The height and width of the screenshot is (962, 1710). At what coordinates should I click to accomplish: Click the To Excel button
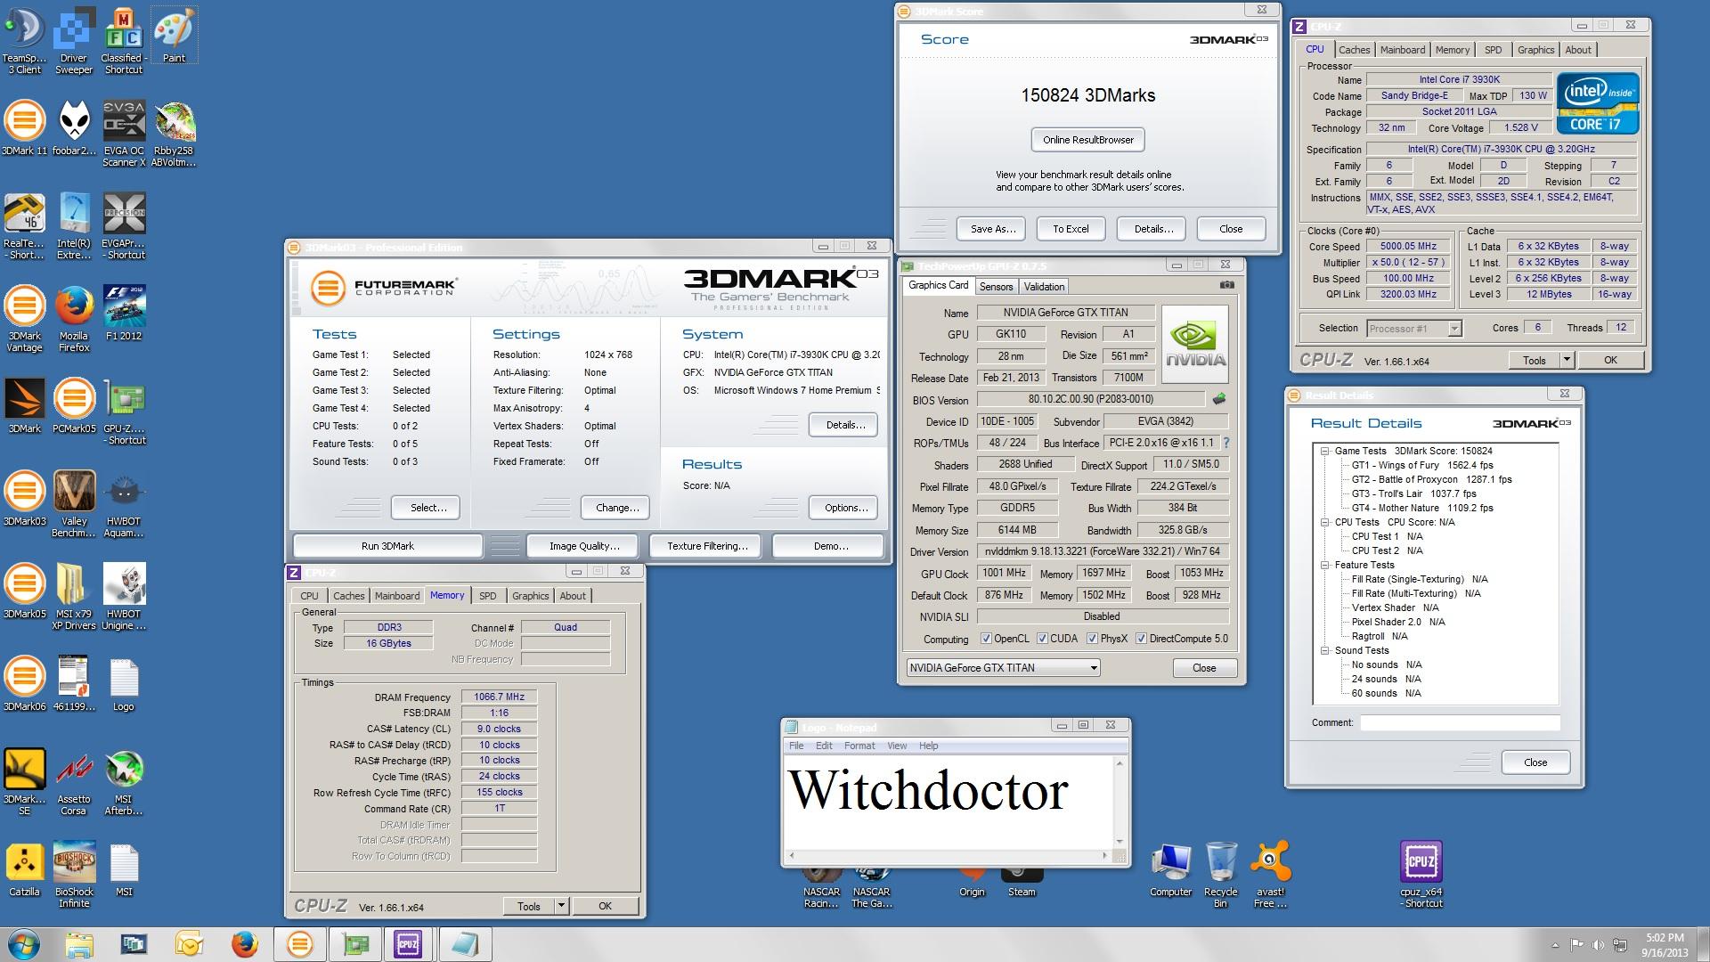pyautogui.click(x=1071, y=229)
